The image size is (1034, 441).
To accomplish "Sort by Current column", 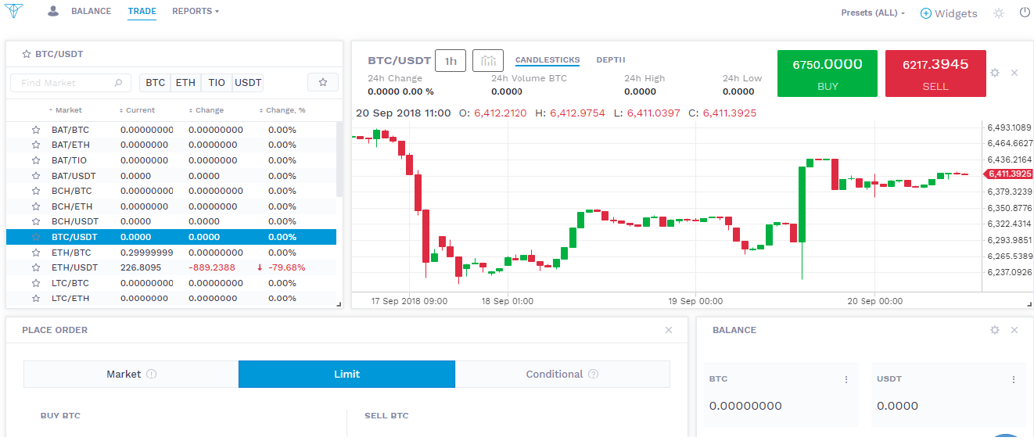I will click(137, 110).
